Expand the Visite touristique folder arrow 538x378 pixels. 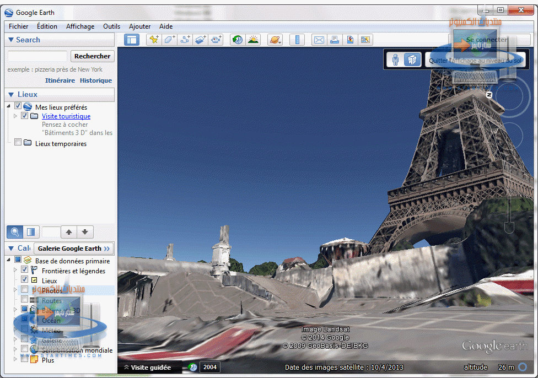click(15, 116)
